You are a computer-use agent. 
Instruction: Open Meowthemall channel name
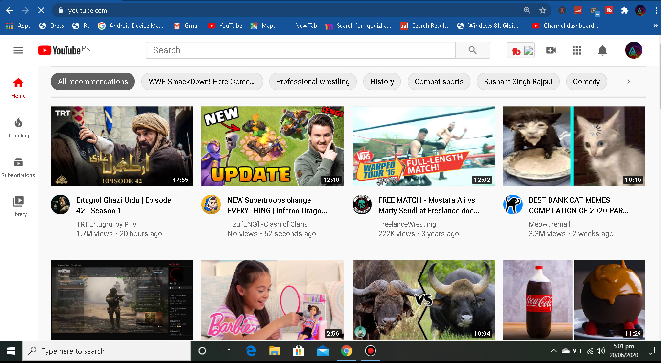tap(550, 224)
